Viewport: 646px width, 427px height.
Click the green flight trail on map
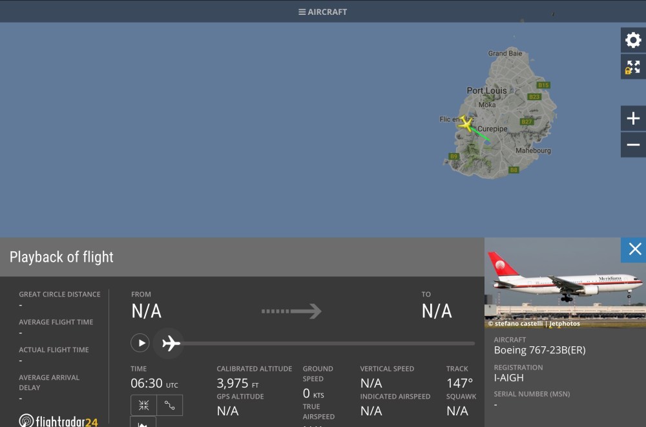point(481,134)
